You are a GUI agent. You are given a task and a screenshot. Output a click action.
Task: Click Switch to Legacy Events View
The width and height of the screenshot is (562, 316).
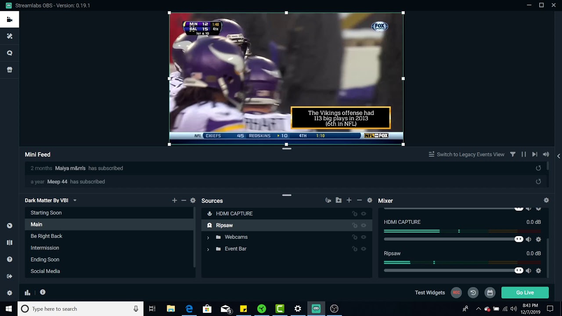466,154
